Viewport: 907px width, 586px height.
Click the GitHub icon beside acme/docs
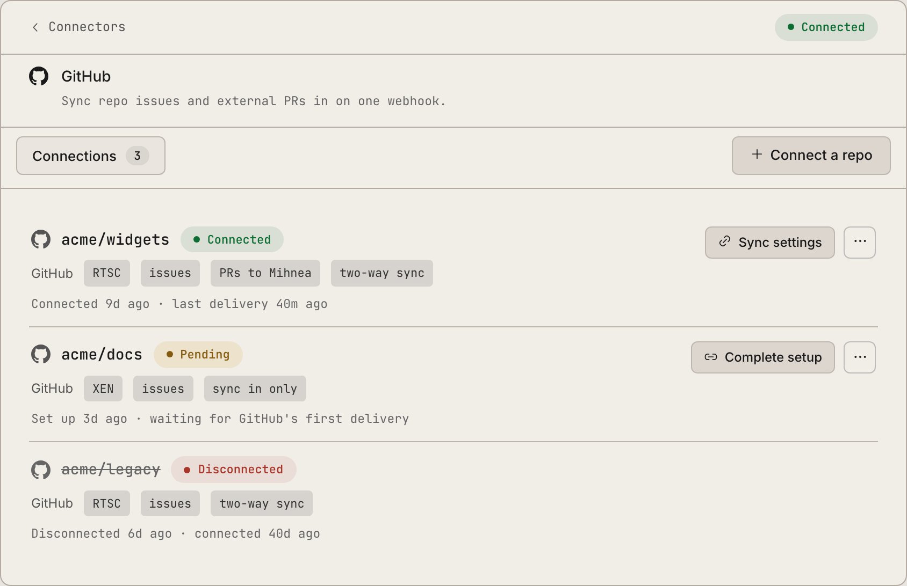pyautogui.click(x=41, y=354)
